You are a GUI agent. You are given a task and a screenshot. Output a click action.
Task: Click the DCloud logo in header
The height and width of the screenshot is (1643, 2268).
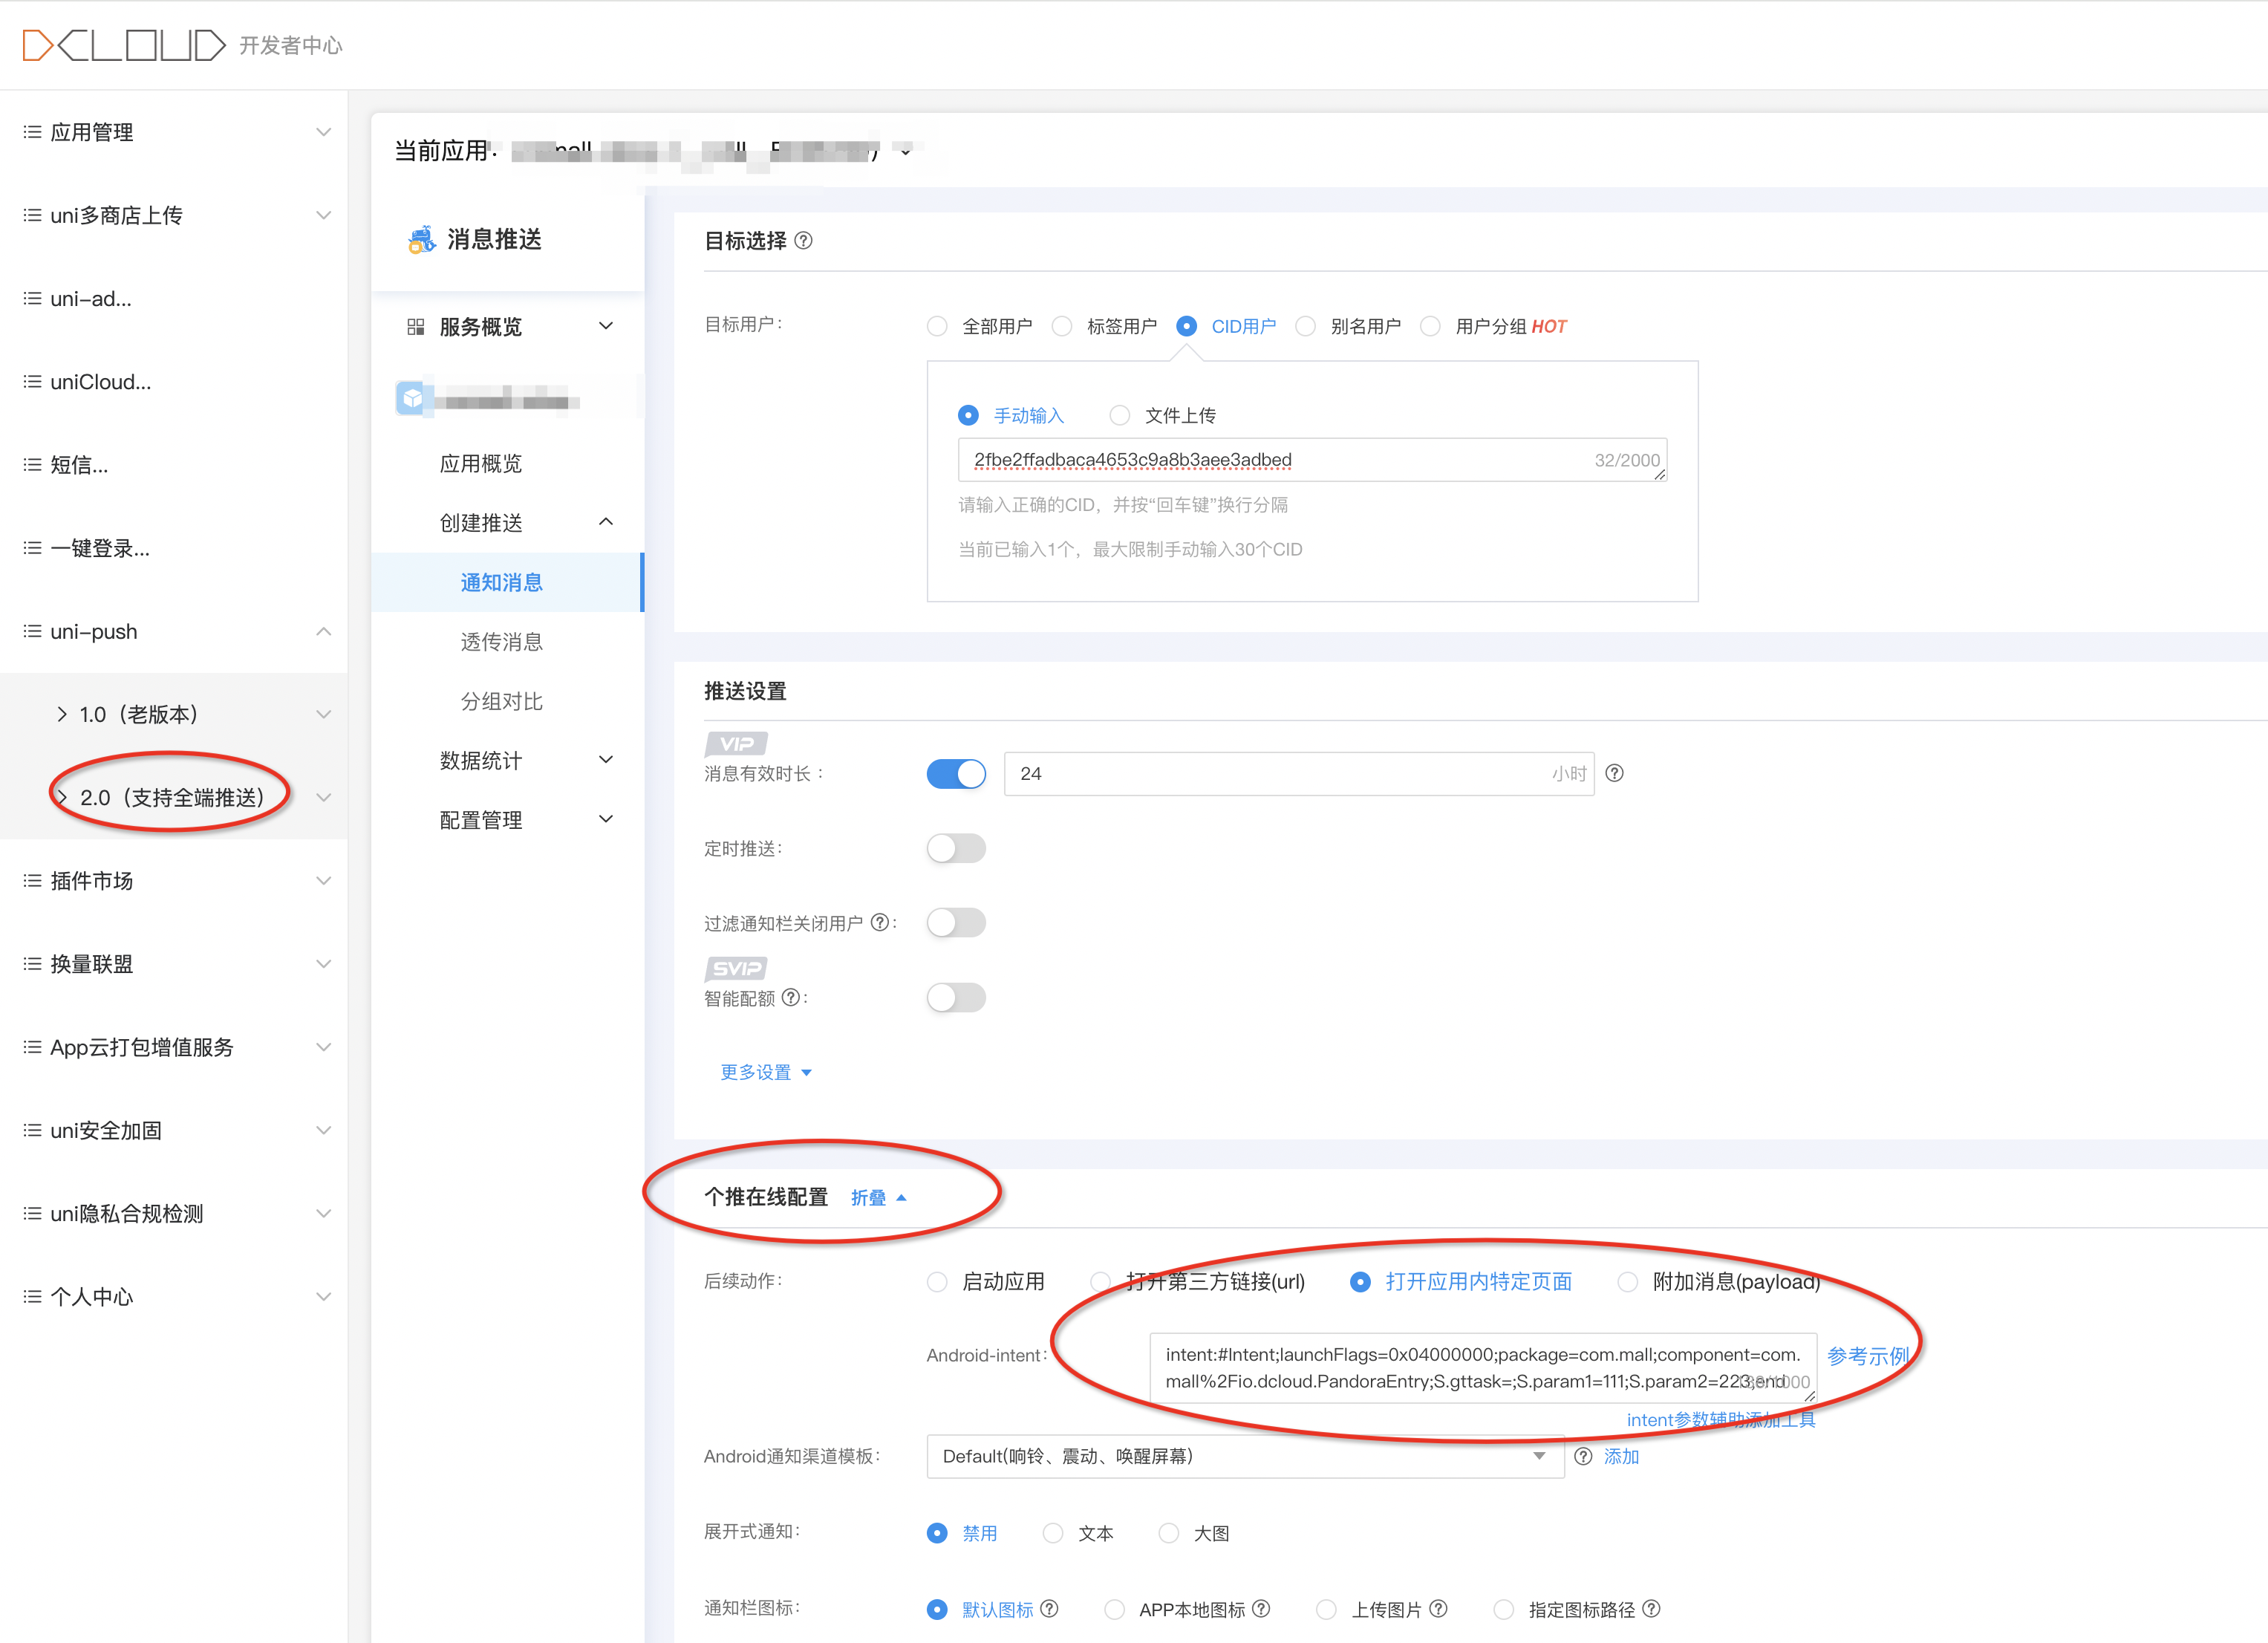tap(124, 45)
